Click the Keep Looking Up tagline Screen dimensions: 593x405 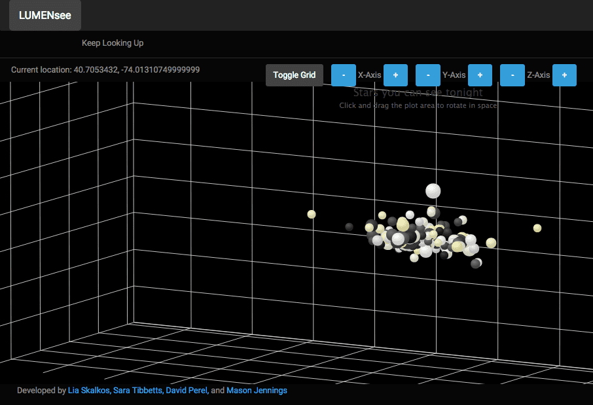pos(113,43)
